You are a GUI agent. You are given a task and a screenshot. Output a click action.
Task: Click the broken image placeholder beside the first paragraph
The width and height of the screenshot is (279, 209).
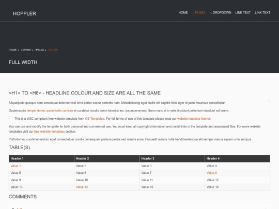click(269, 102)
